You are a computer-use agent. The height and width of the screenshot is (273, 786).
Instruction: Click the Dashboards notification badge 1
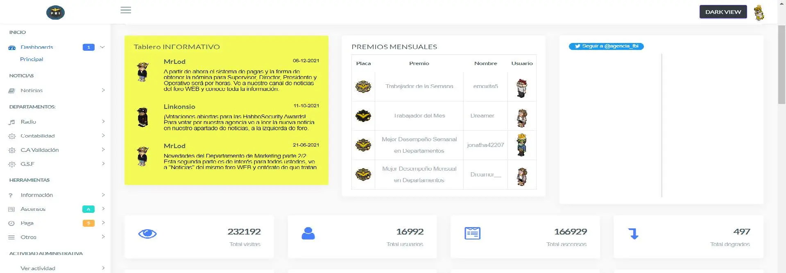pos(88,47)
